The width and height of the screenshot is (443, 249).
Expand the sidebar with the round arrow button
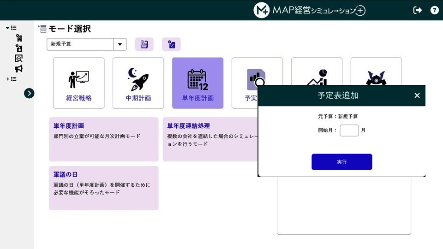pyautogui.click(x=29, y=93)
